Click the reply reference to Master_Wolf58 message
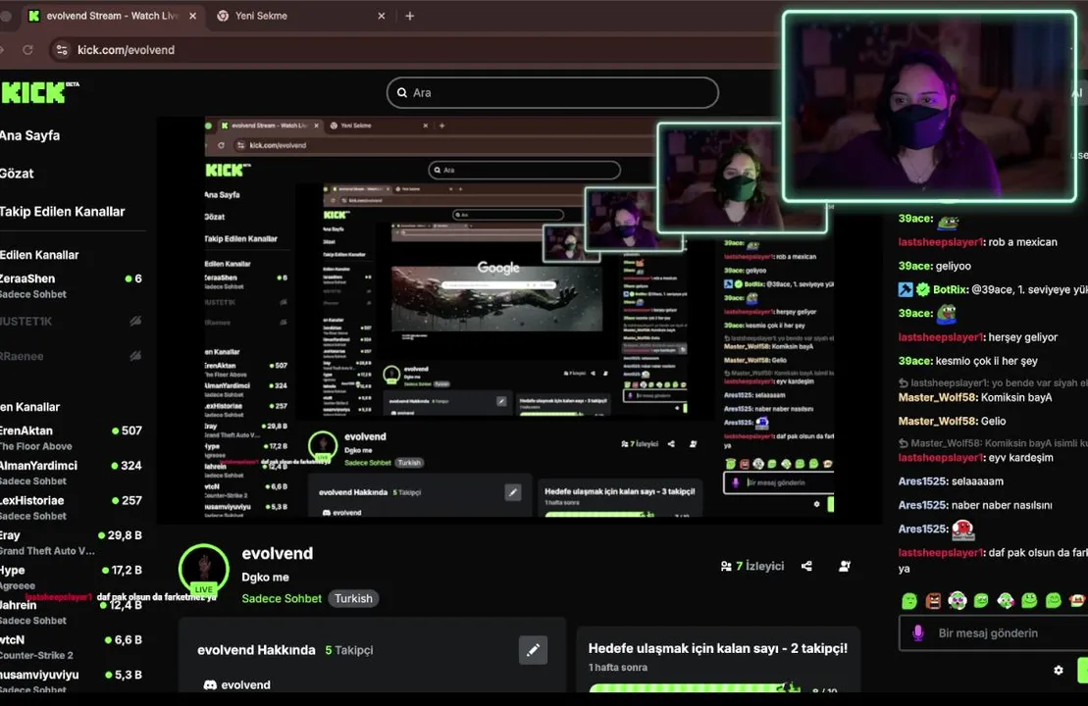 coord(993,443)
